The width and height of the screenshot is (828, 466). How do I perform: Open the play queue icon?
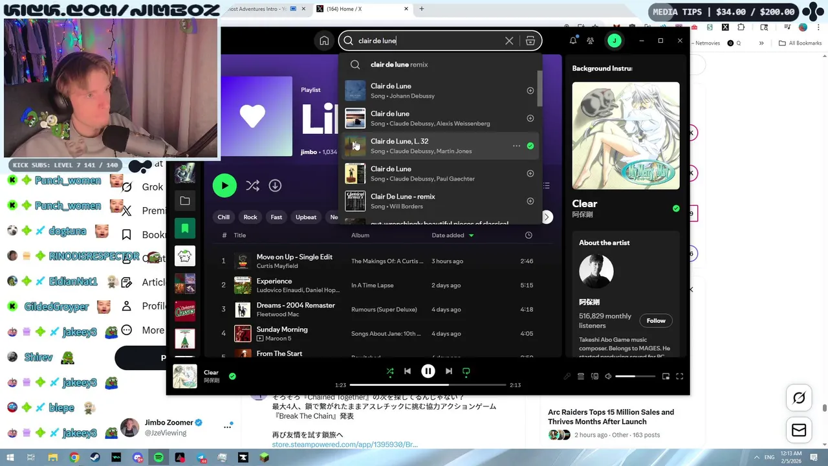[581, 376]
